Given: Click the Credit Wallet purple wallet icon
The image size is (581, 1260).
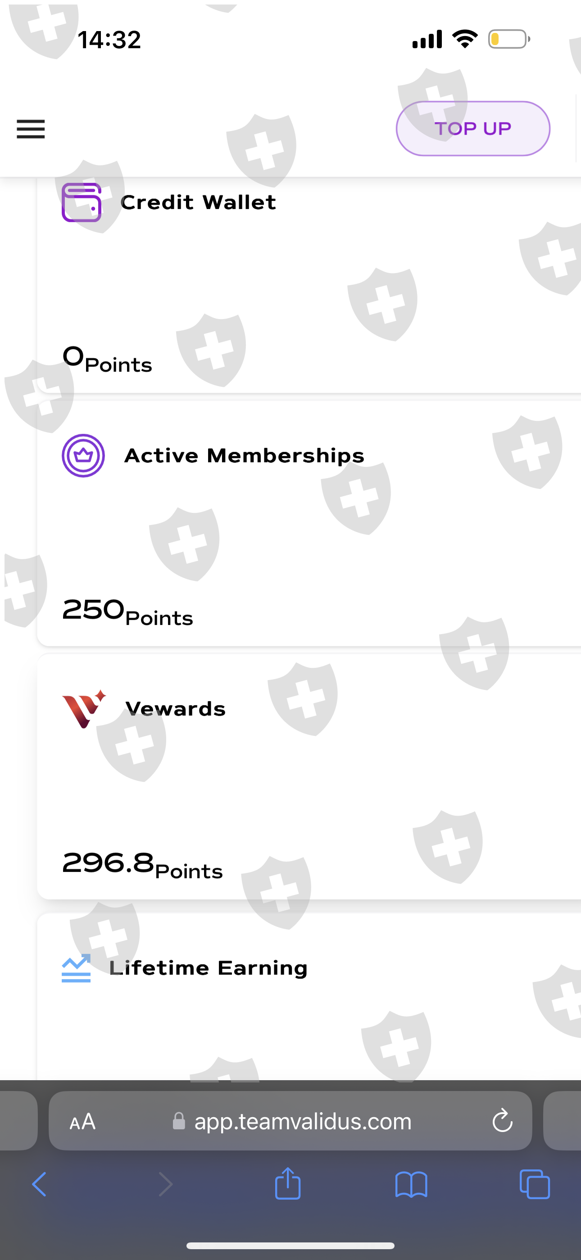Looking at the screenshot, I should tap(81, 202).
